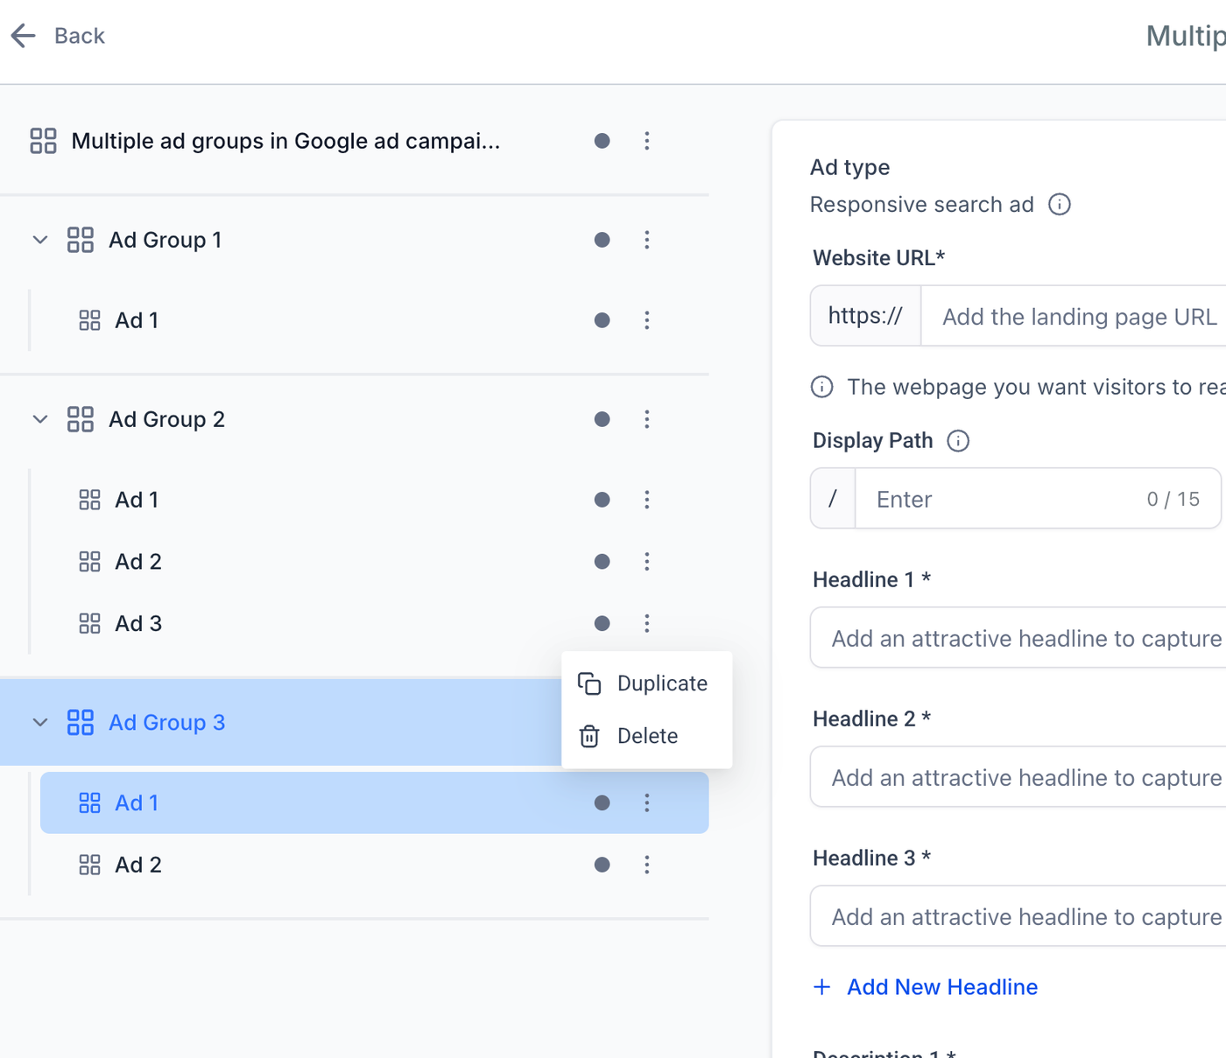This screenshot has width=1226, height=1058.
Task: Collapse Ad Group 3
Action: pos(40,723)
